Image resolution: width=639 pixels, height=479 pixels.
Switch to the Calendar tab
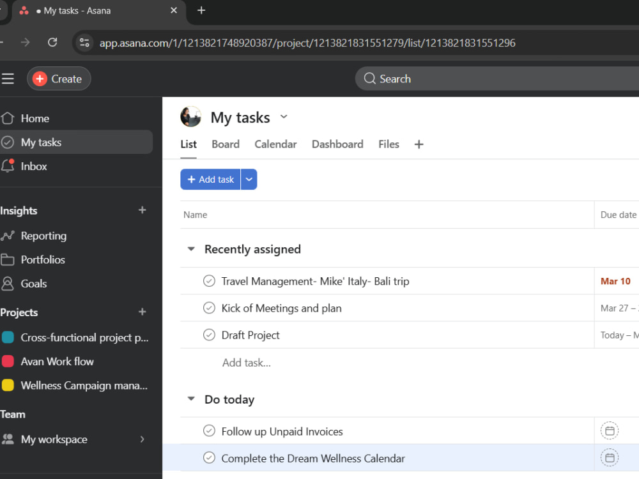275,144
